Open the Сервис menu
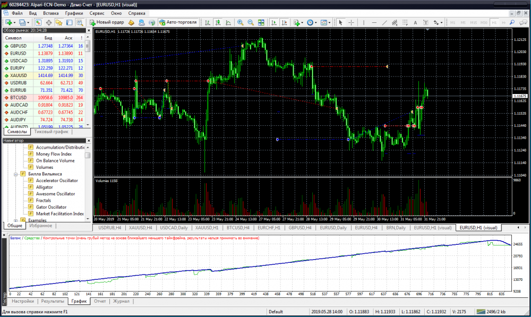 click(97, 12)
